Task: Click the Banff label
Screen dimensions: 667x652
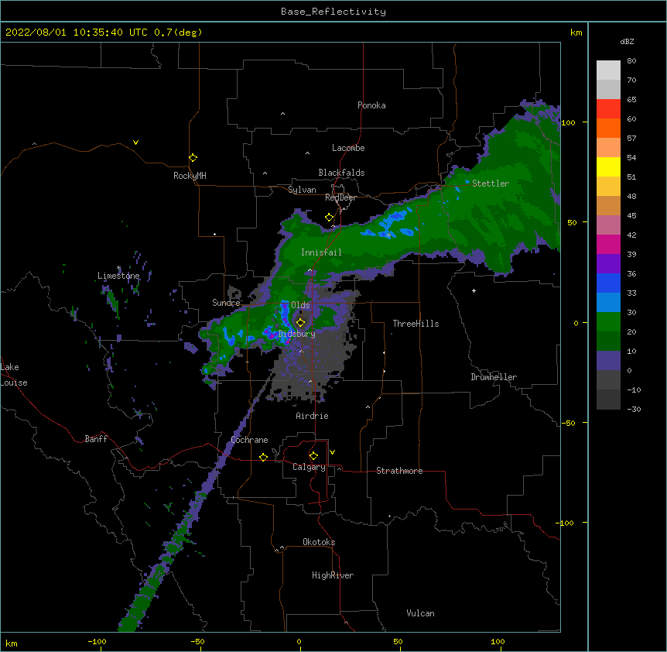Action: click(x=96, y=439)
